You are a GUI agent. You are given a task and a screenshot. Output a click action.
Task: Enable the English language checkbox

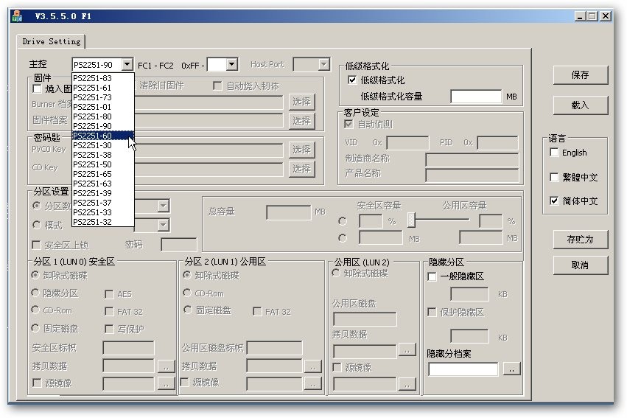coord(555,153)
